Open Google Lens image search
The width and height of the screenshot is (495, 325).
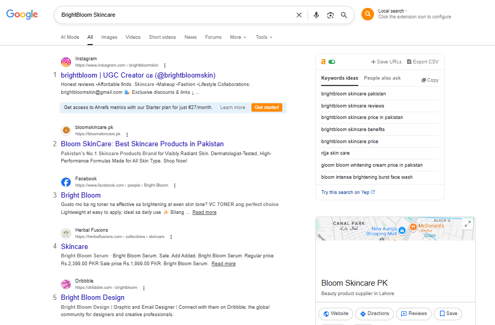click(x=331, y=15)
